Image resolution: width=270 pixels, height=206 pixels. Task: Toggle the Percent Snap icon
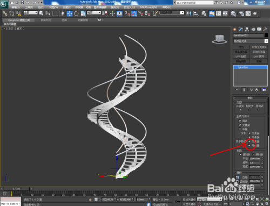pyautogui.click(x=141, y=13)
